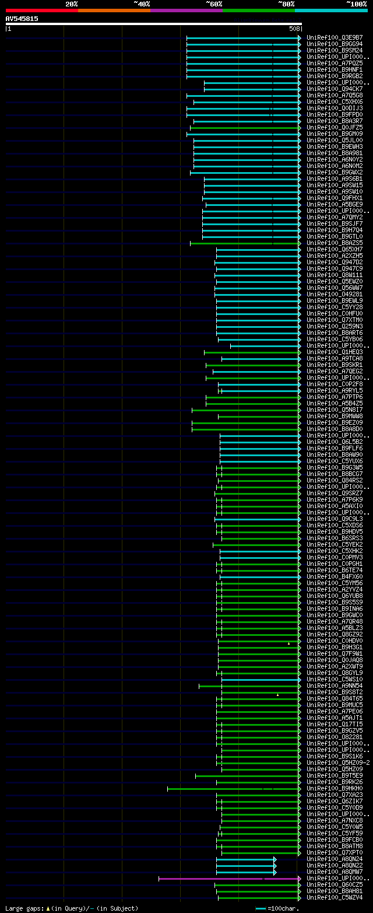Screen dimensions: 373x913
Task: Click the UniRef100_C5YEK2 label
Action: click(335, 545)
